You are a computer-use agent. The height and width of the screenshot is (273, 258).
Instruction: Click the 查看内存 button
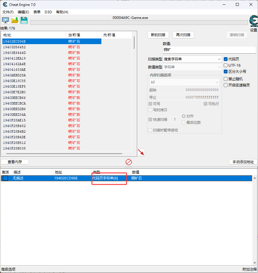pyautogui.click(x=15, y=162)
